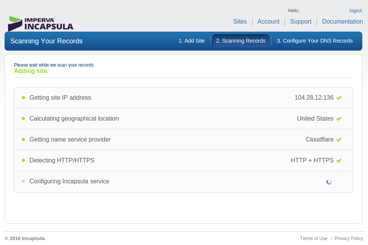Go to the Support page
368x245 pixels.
[301, 22]
